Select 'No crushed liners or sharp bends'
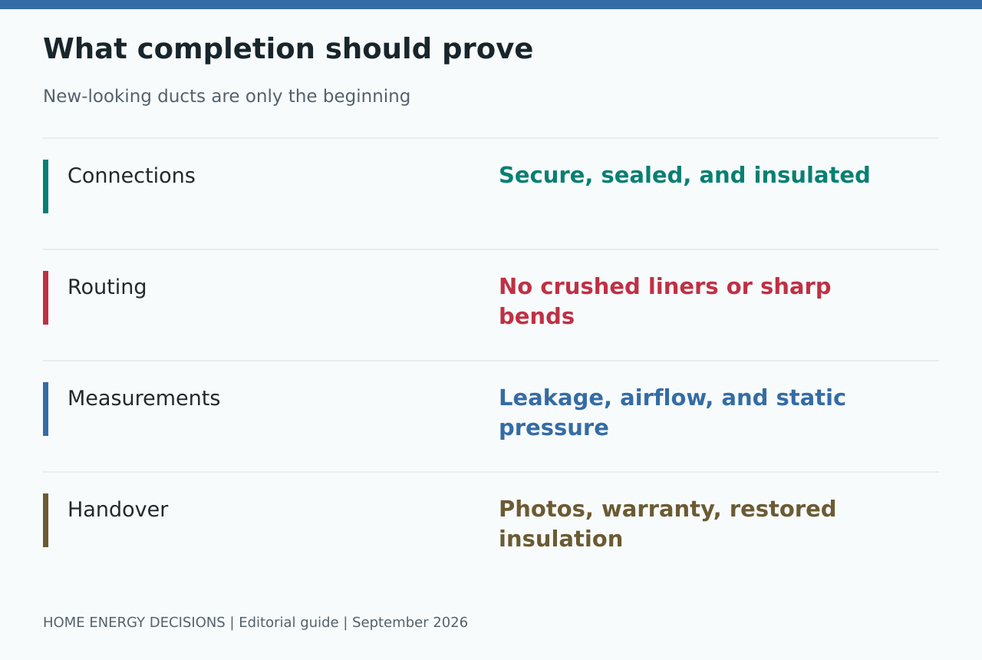Image resolution: width=982 pixels, height=660 pixels. click(665, 302)
